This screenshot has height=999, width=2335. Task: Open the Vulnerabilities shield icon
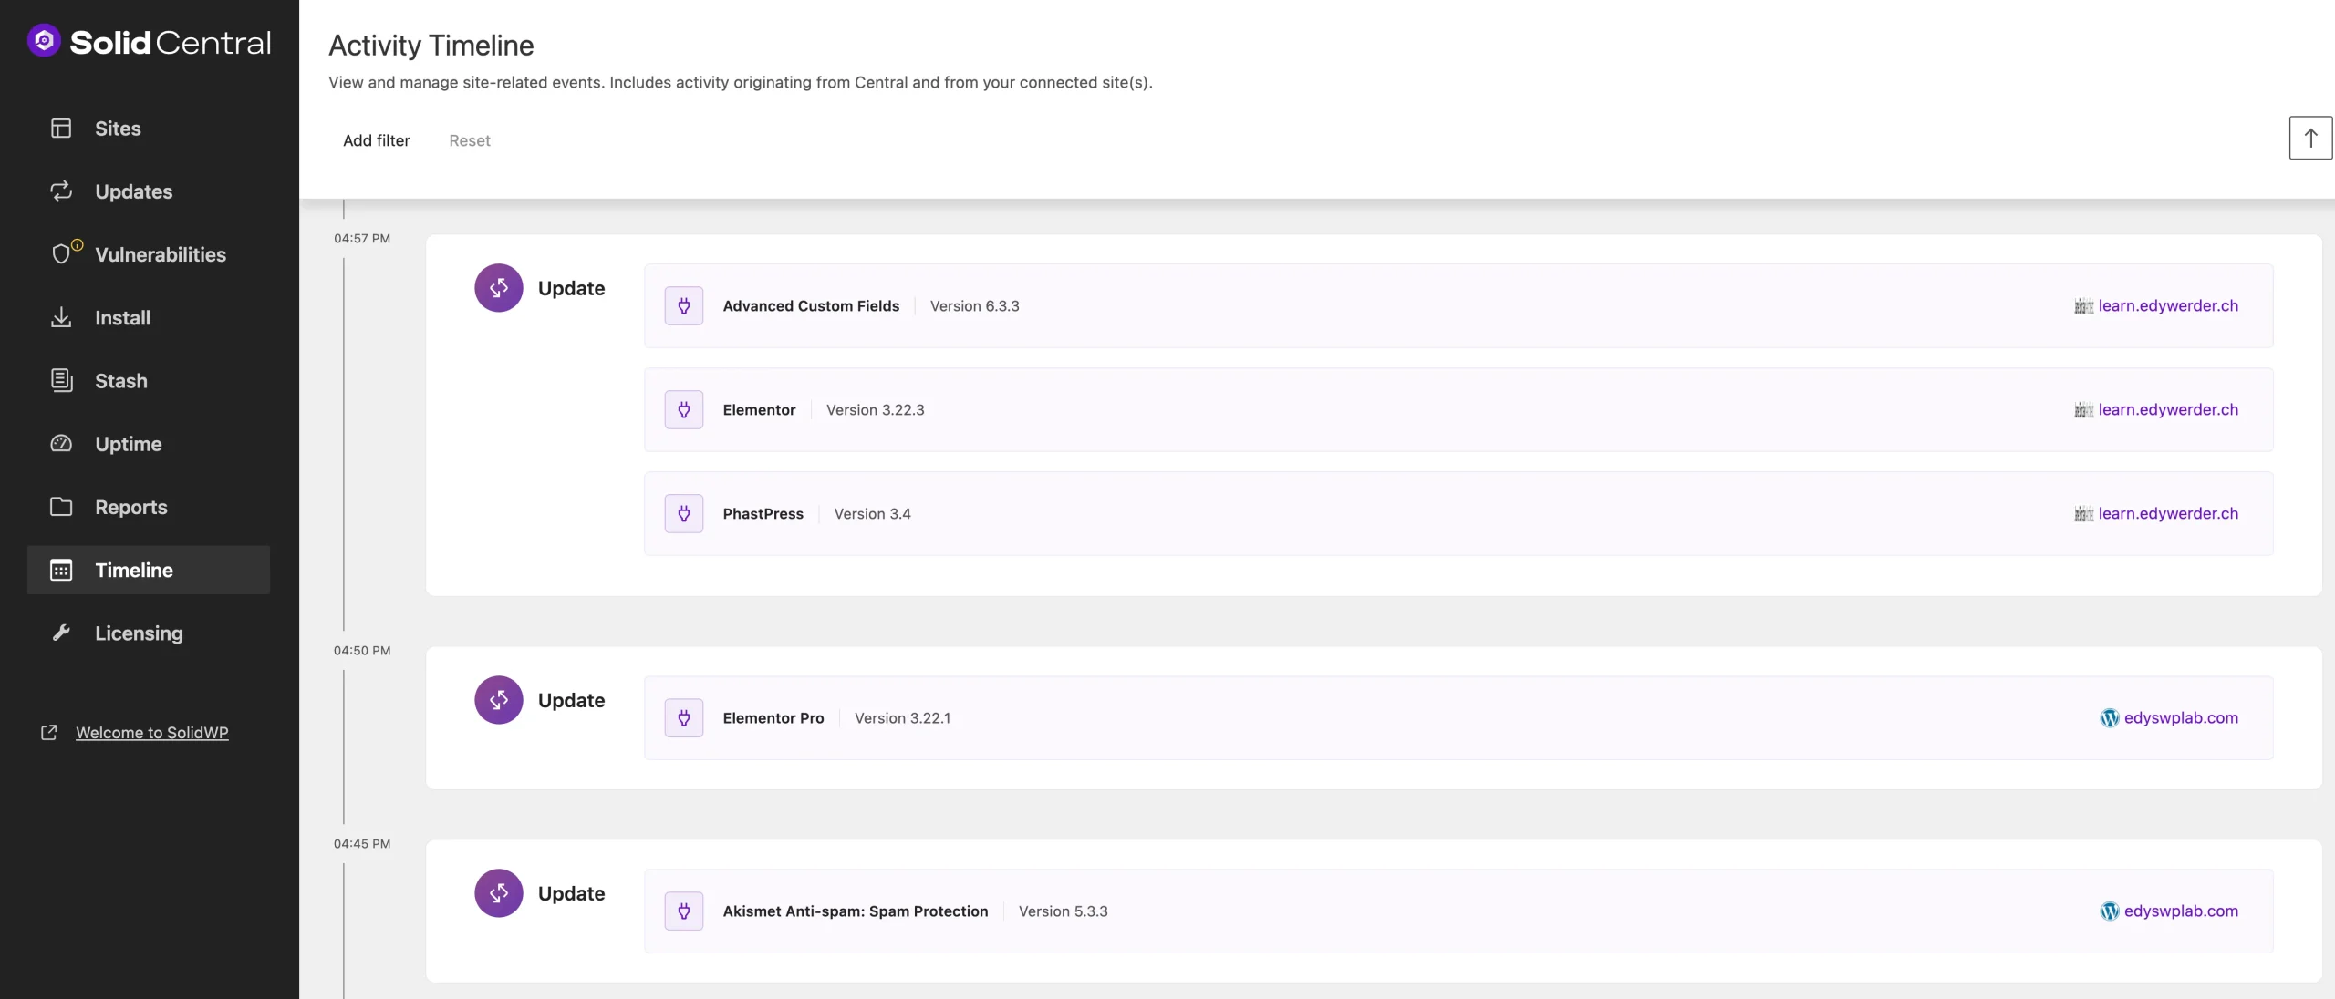coord(63,254)
